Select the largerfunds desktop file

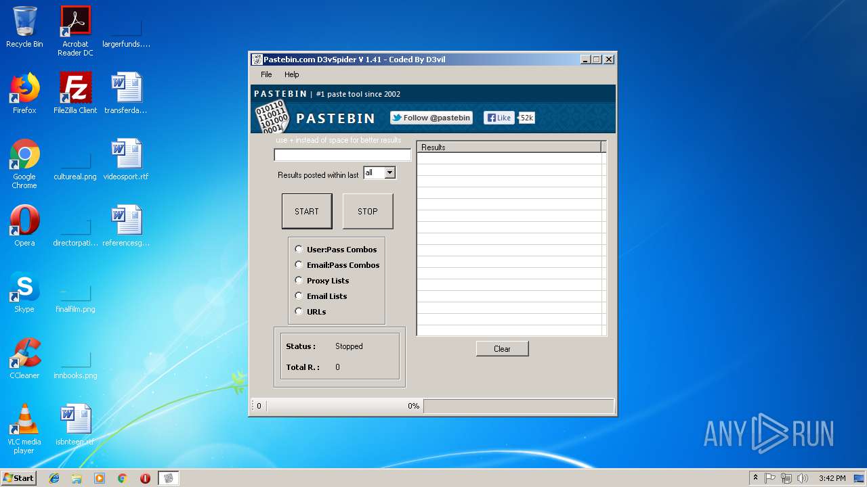tap(126, 27)
